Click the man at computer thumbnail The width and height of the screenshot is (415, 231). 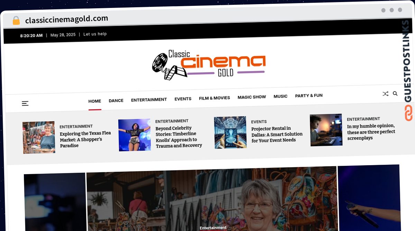point(326,130)
